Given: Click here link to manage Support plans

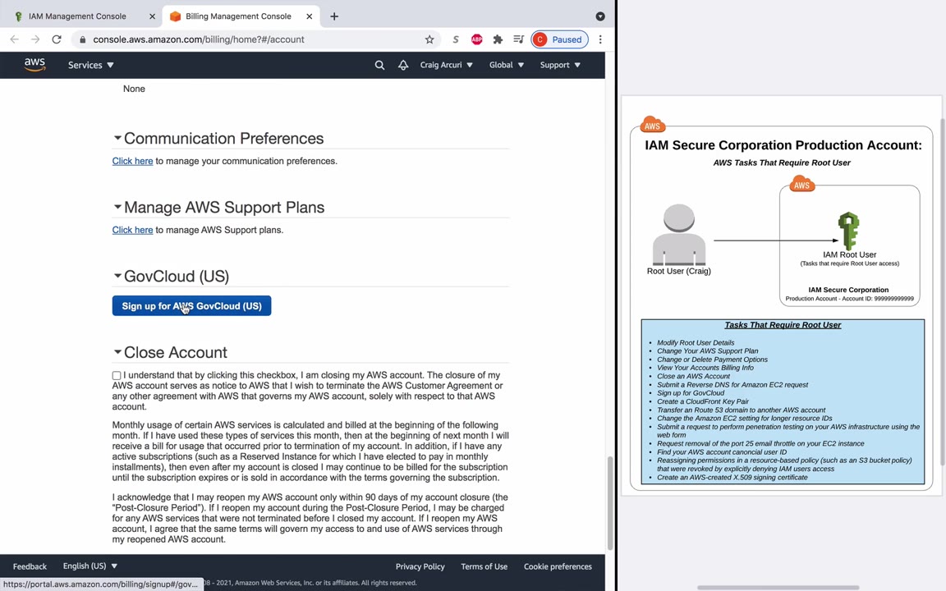Looking at the screenshot, I should click(132, 230).
